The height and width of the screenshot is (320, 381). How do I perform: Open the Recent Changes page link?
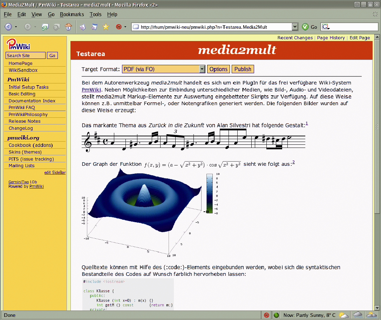tap(295, 38)
